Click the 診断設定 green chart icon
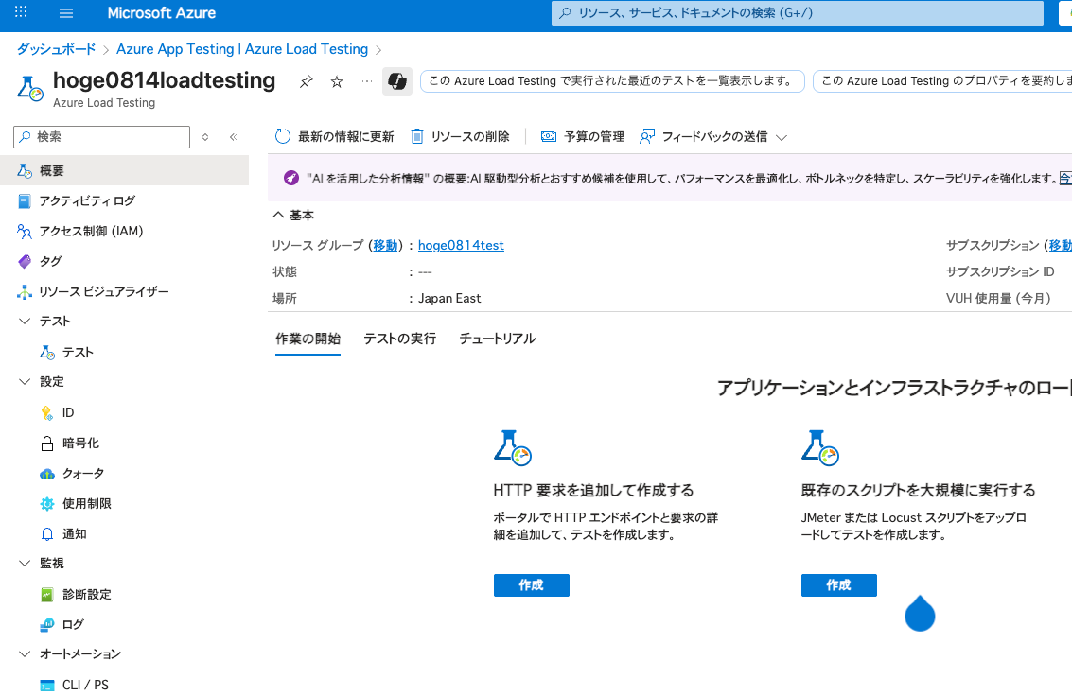 pos(47,594)
